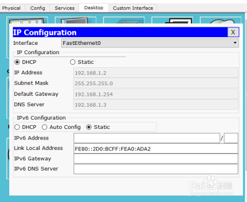Click the Interface label text
Viewport: 247px width, 202px height.
click(x=26, y=43)
